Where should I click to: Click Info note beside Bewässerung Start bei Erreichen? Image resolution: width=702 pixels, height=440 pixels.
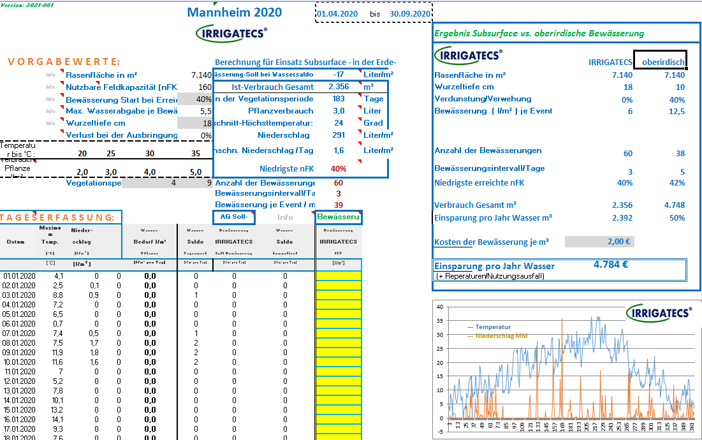(50, 99)
